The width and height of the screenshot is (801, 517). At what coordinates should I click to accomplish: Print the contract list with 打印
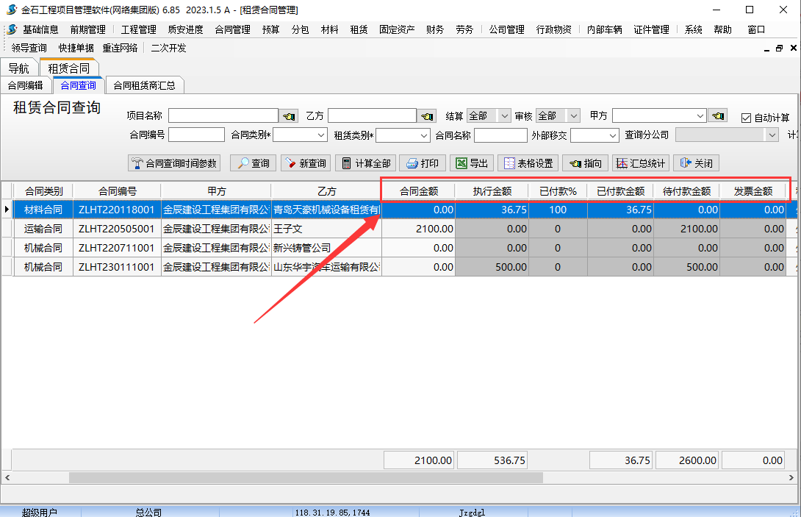click(423, 163)
